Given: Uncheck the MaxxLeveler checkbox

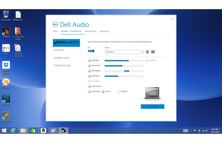Looking at the screenshot, I should pos(90,92).
